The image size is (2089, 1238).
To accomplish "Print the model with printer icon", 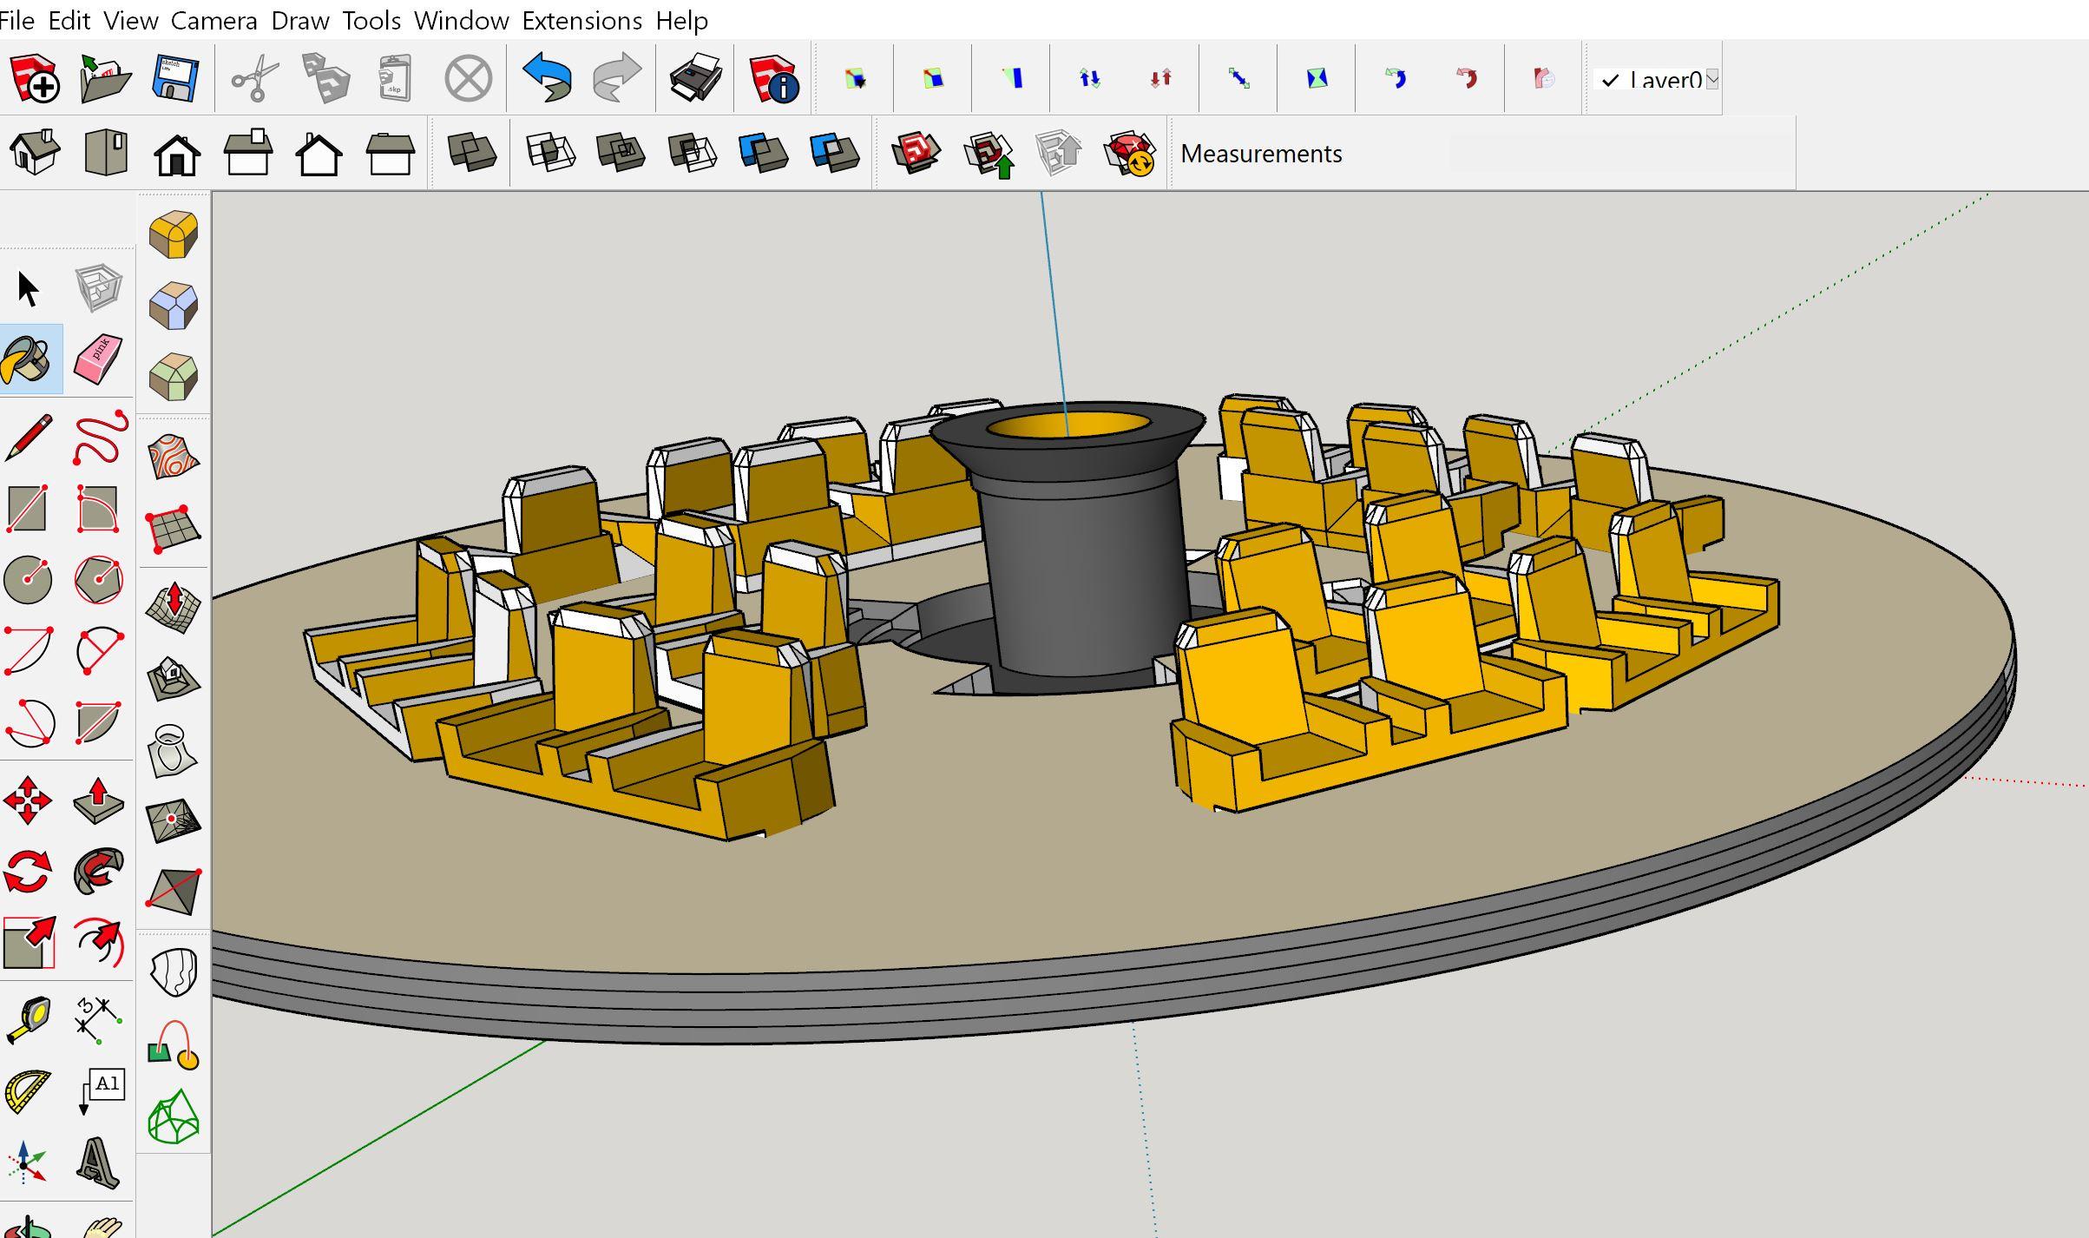I will pyautogui.click(x=695, y=79).
